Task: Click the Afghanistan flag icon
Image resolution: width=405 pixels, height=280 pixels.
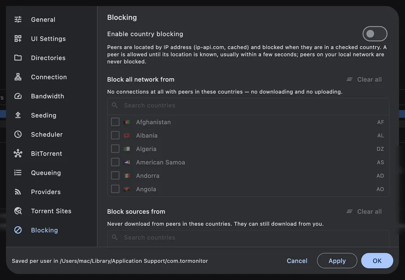Action: click(127, 122)
